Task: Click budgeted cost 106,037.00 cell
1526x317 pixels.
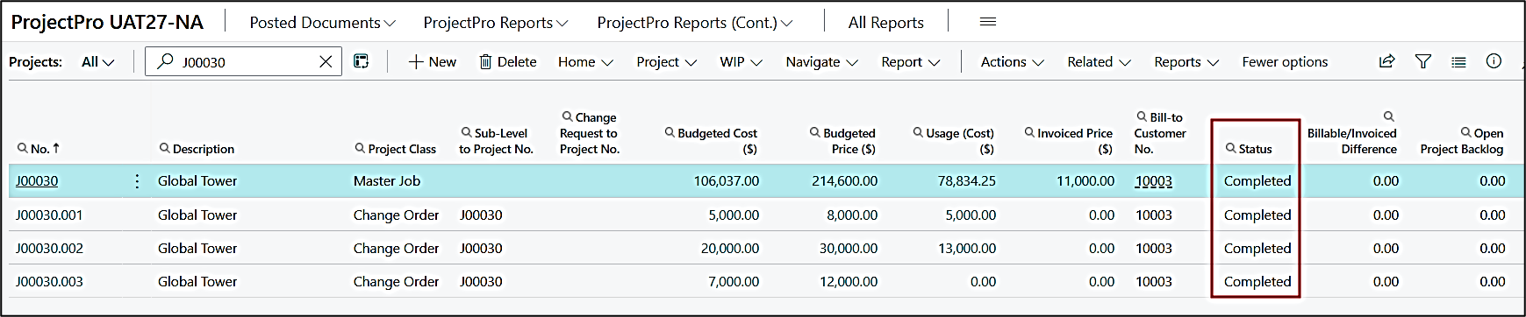Action: (x=727, y=181)
